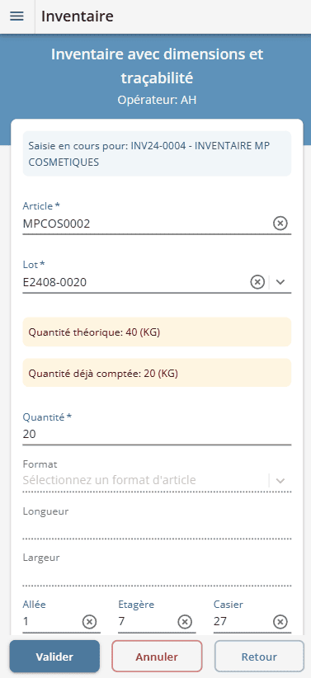Focus the Allée input showing 1
This screenshot has height=678, width=311.
click(51, 622)
